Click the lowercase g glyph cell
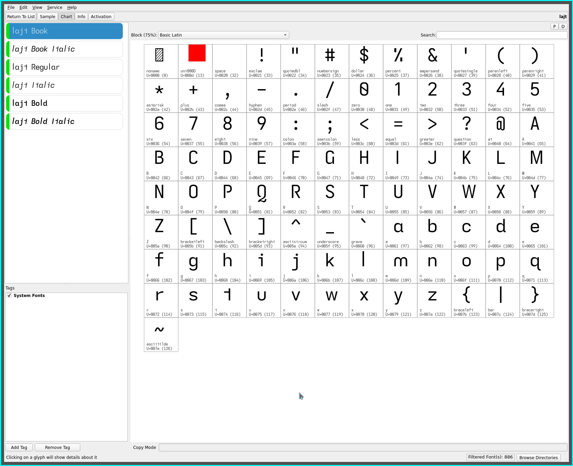This screenshot has height=466, width=573. coord(195,266)
